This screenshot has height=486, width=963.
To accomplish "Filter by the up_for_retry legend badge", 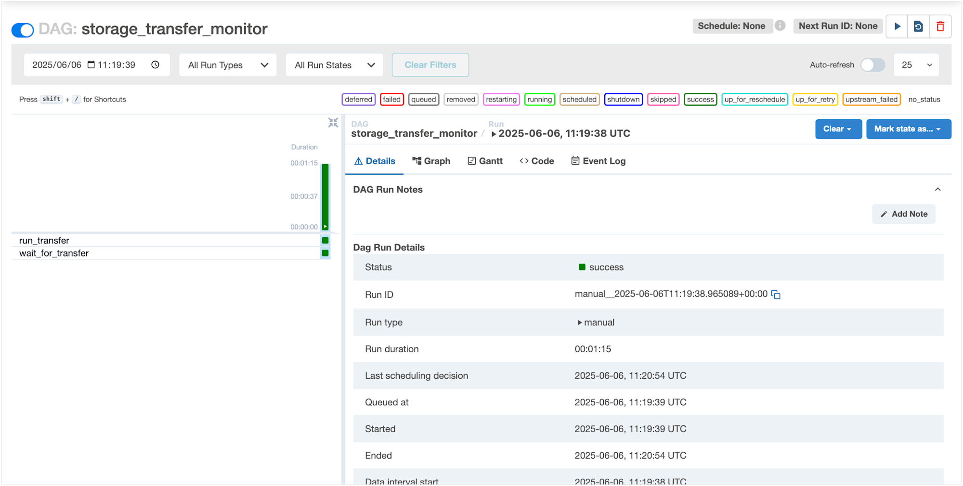I will [815, 100].
